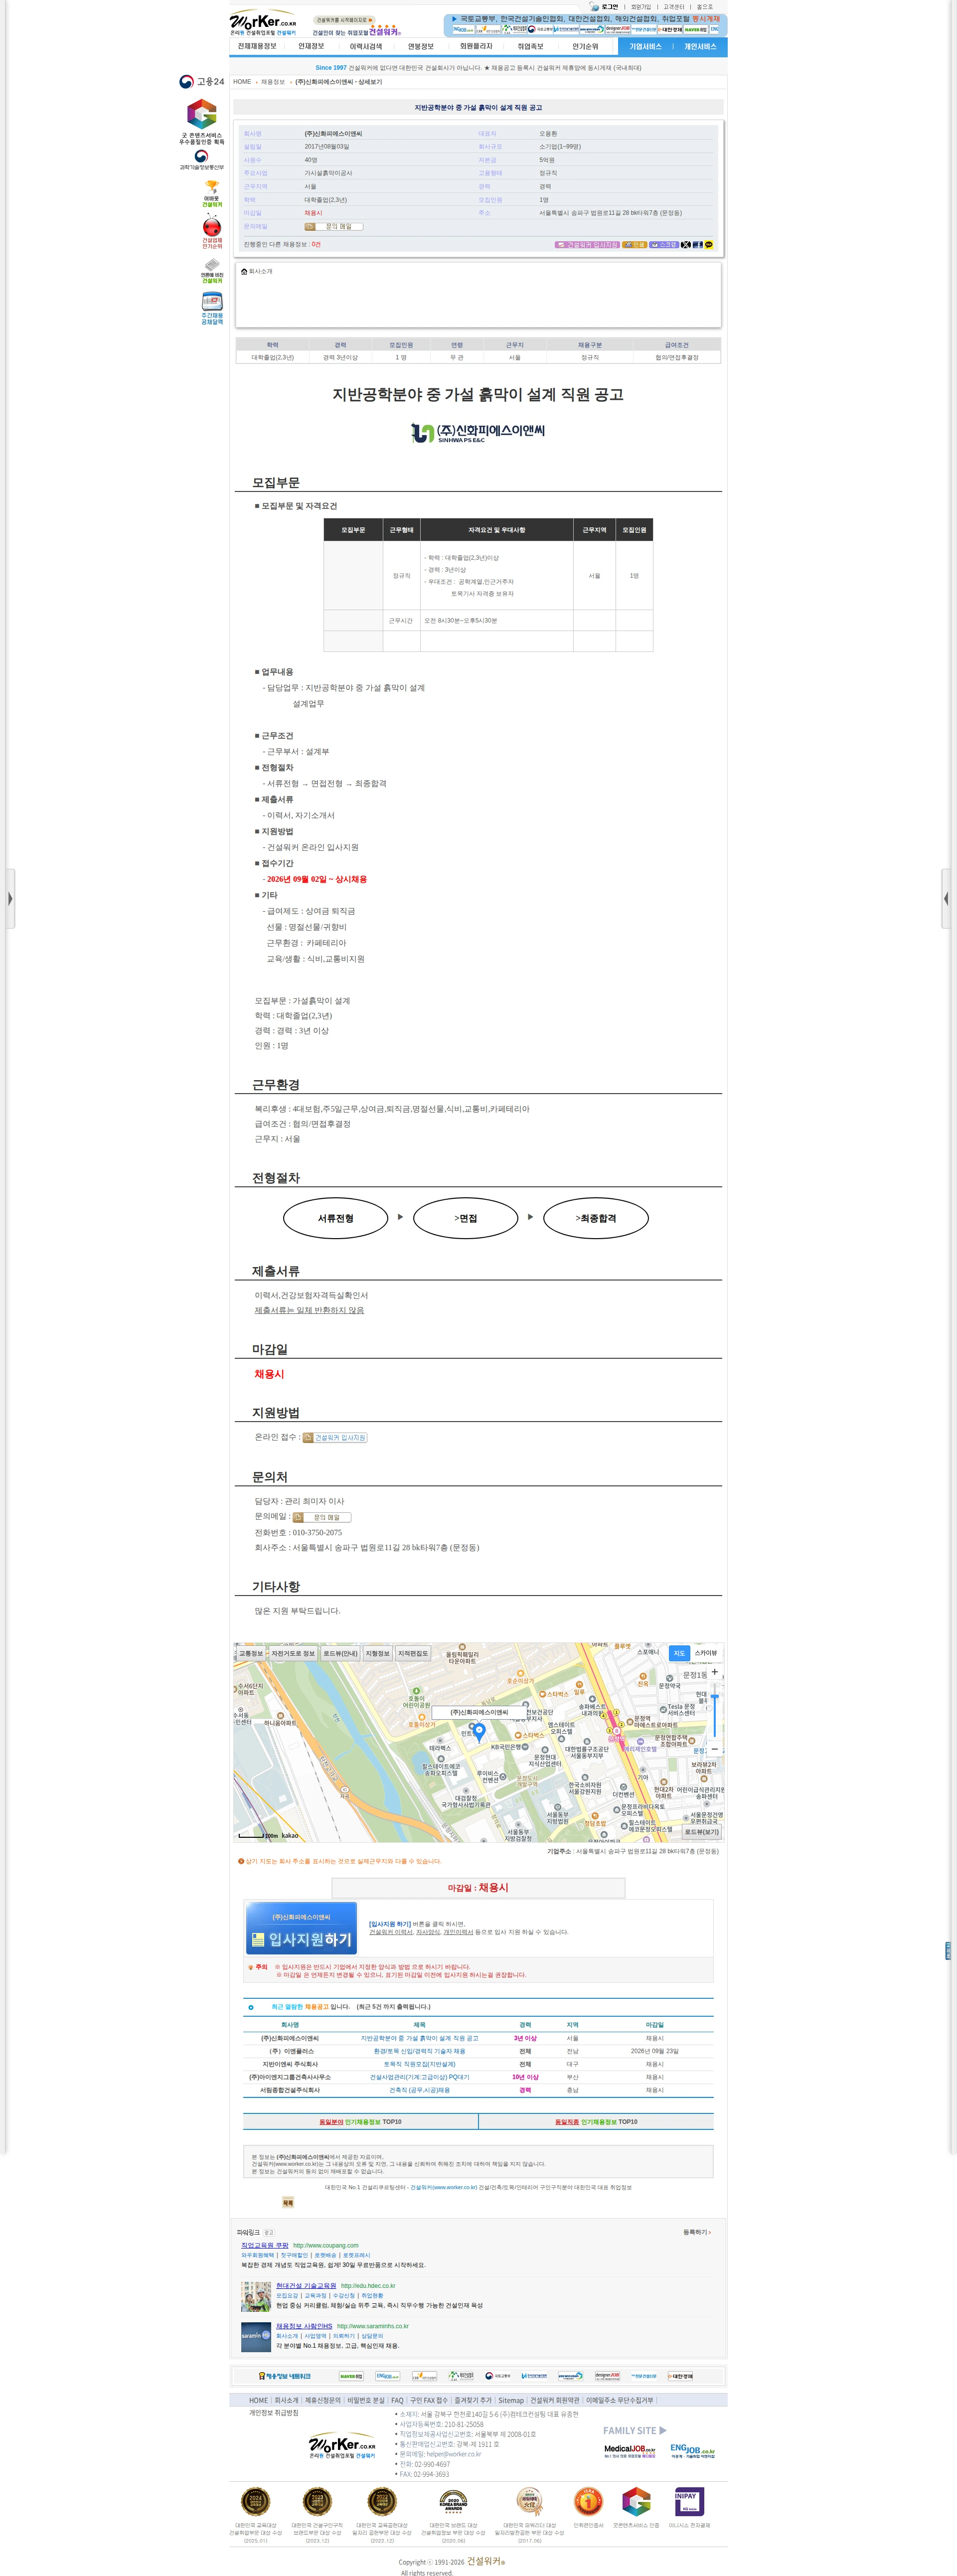Toggle the 지형정보 map overlay
Image resolution: width=957 pixels, height=2576 pixels.
click(x=377, y=1653)
